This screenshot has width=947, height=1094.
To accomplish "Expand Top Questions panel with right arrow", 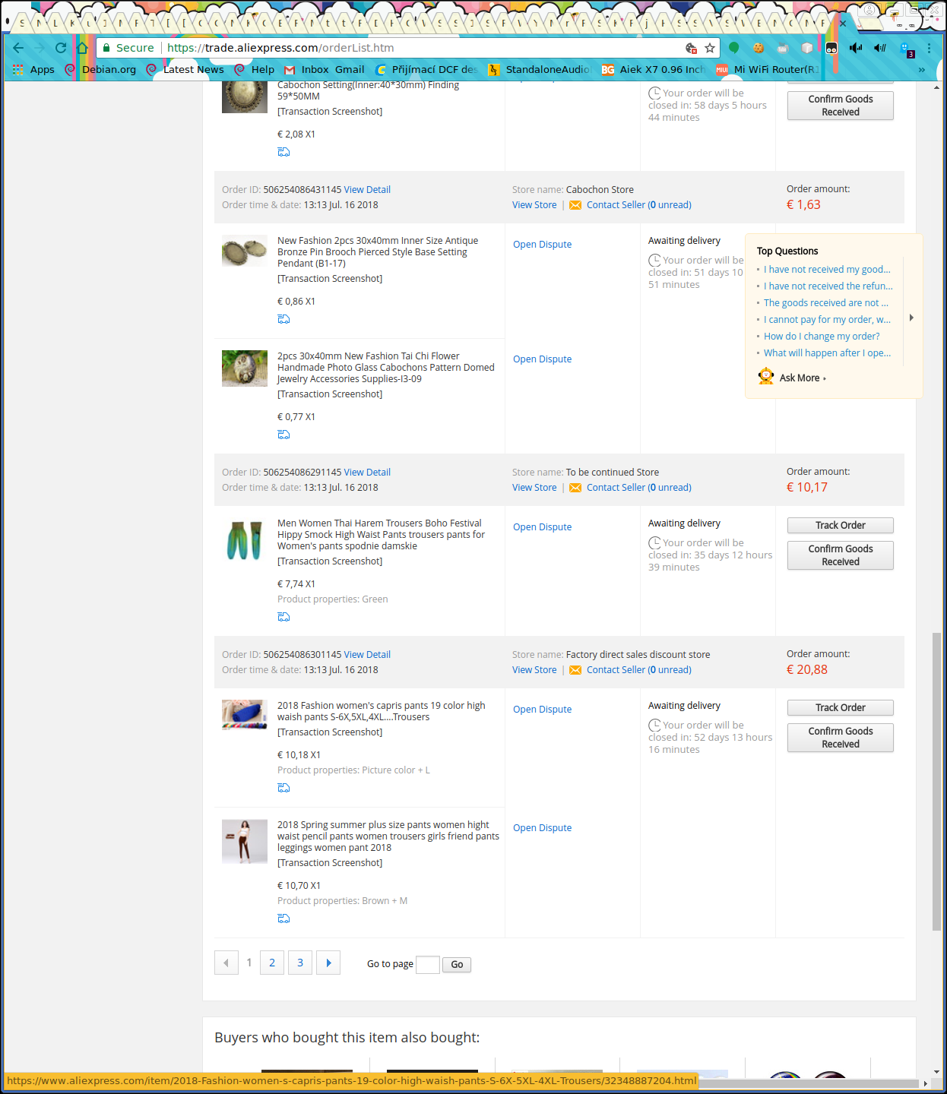I will pos(911,318).
